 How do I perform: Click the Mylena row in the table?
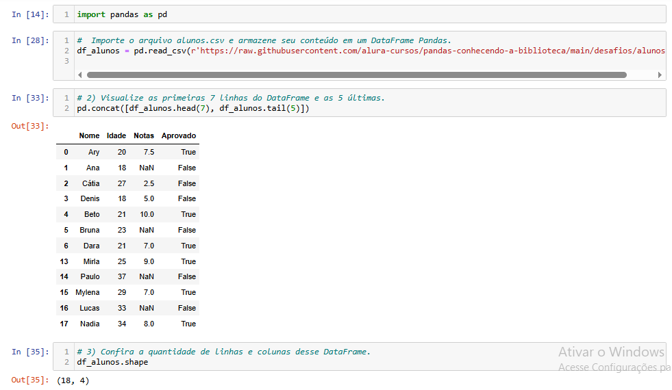[x=88, y=293]
